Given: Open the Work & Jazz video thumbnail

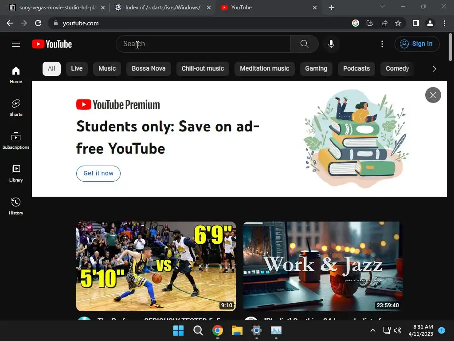Looking at the screenshot, I should pyautogui.click(x=323, y=266).
